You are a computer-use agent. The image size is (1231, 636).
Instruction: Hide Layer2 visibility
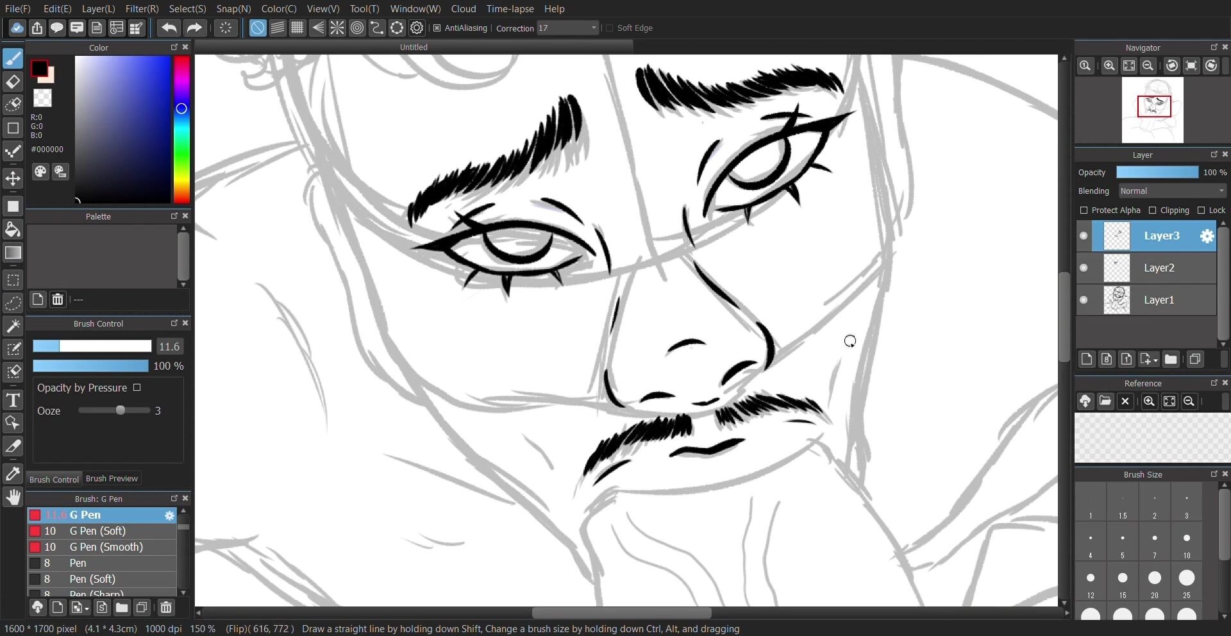(x=1084, y=268)
